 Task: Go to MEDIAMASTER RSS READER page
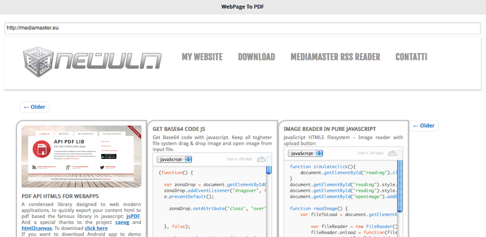[x=336, y=57]
